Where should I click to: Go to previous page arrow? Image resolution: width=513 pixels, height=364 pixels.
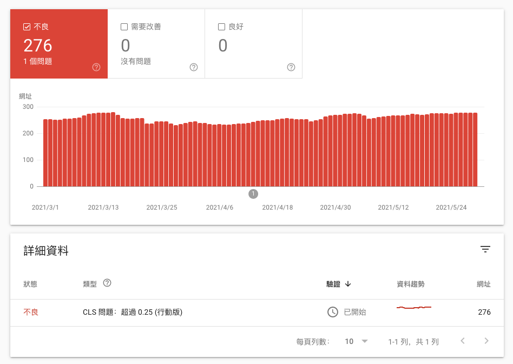pyautogui.click(x=463, y=341)
